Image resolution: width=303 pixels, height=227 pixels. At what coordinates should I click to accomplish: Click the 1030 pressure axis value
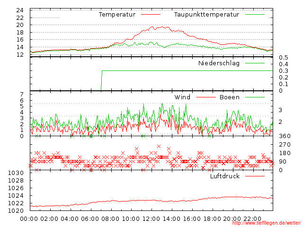coord(16,173)
